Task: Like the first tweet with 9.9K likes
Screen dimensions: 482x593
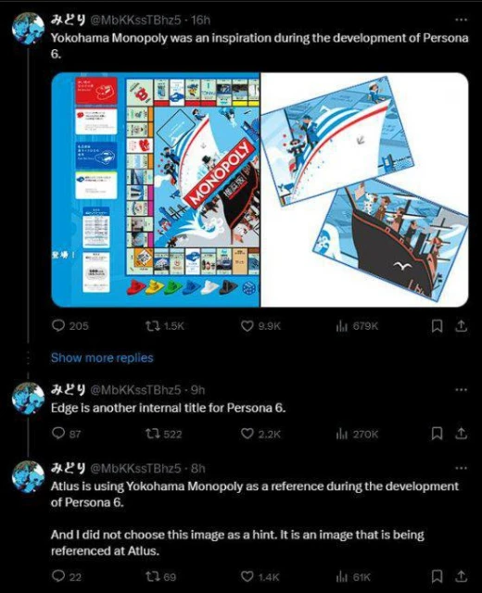Action: (247, 325)
